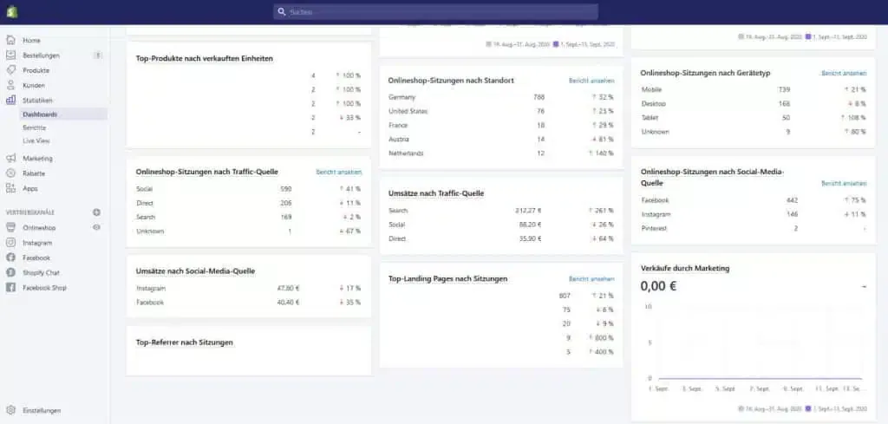Click the Tablet device type row
The height and width of the screenshot is (424, 888).
coord(754,118)
